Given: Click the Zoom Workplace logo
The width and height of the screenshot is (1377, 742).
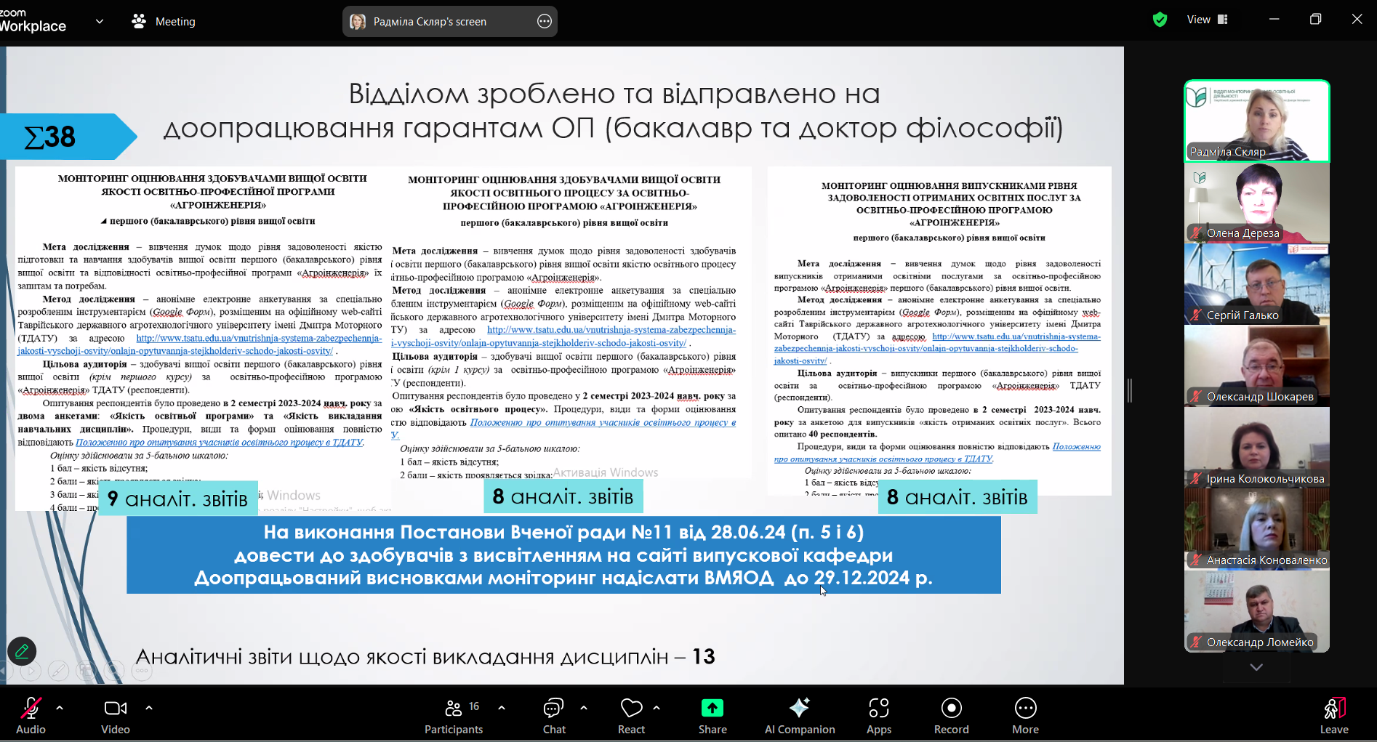Looking at the screenshot, I should pos(33,20).
